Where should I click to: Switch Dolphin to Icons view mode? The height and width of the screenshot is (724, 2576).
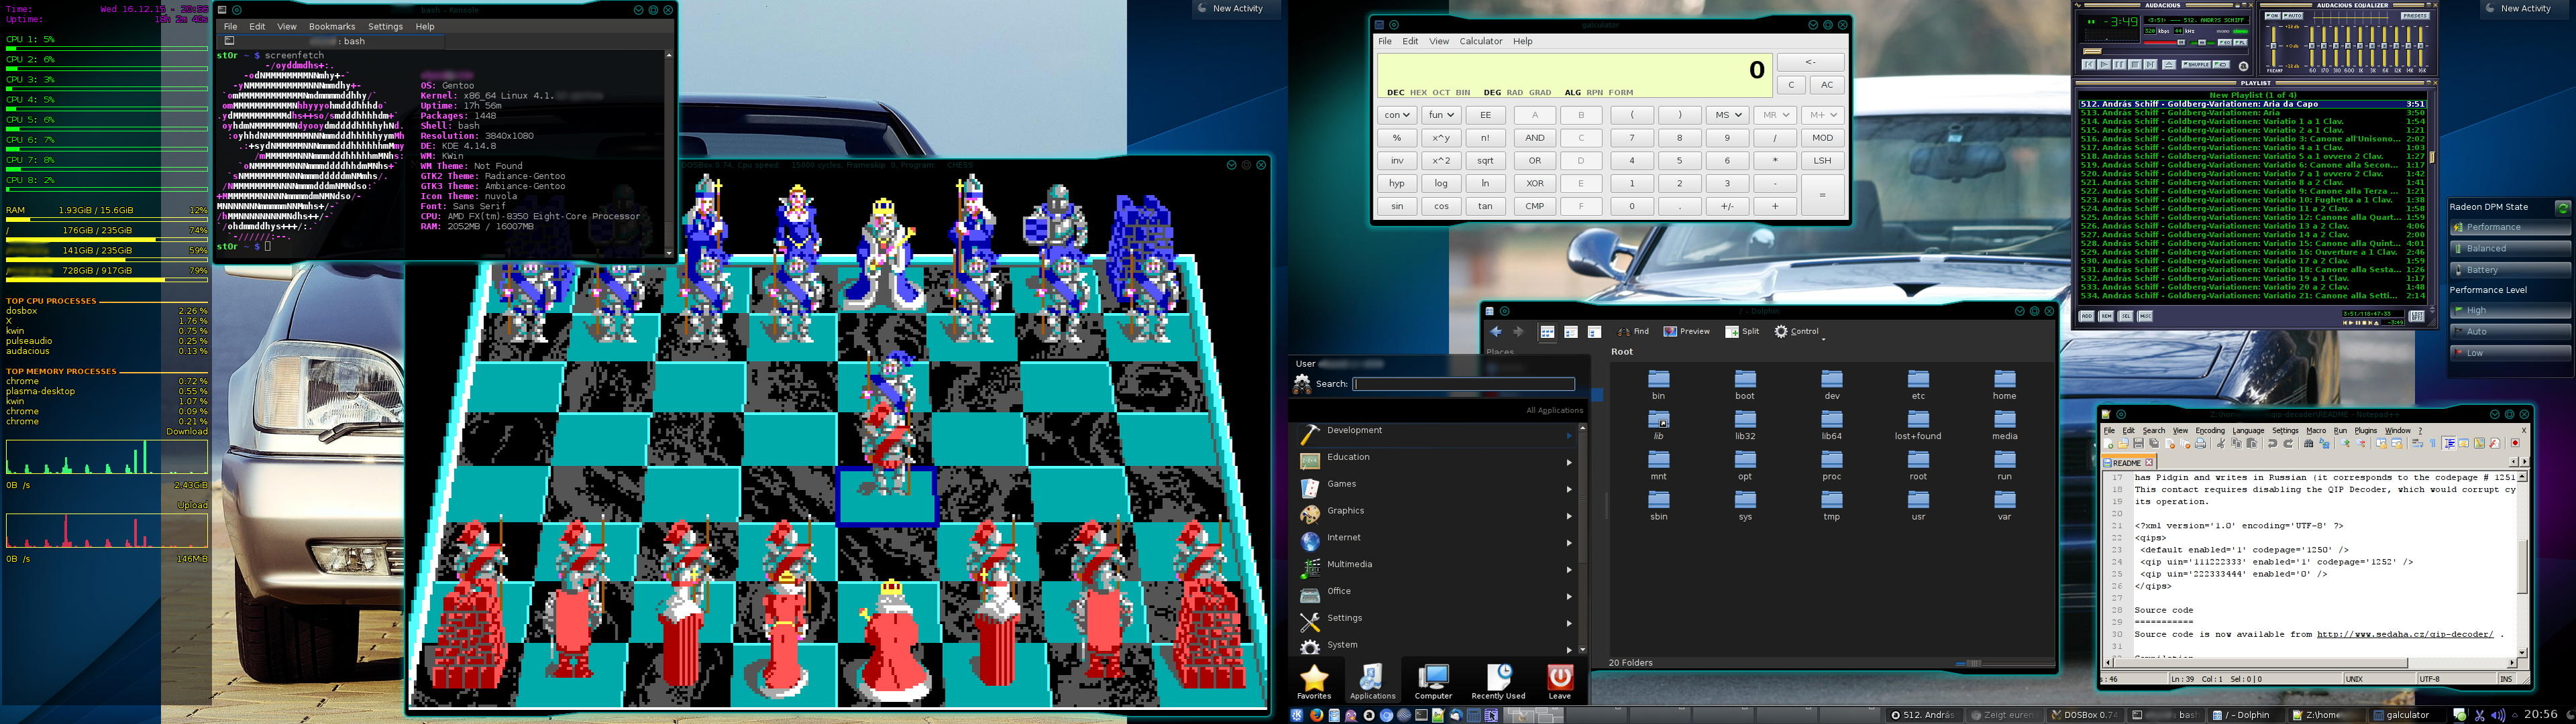coord(1547,332)
